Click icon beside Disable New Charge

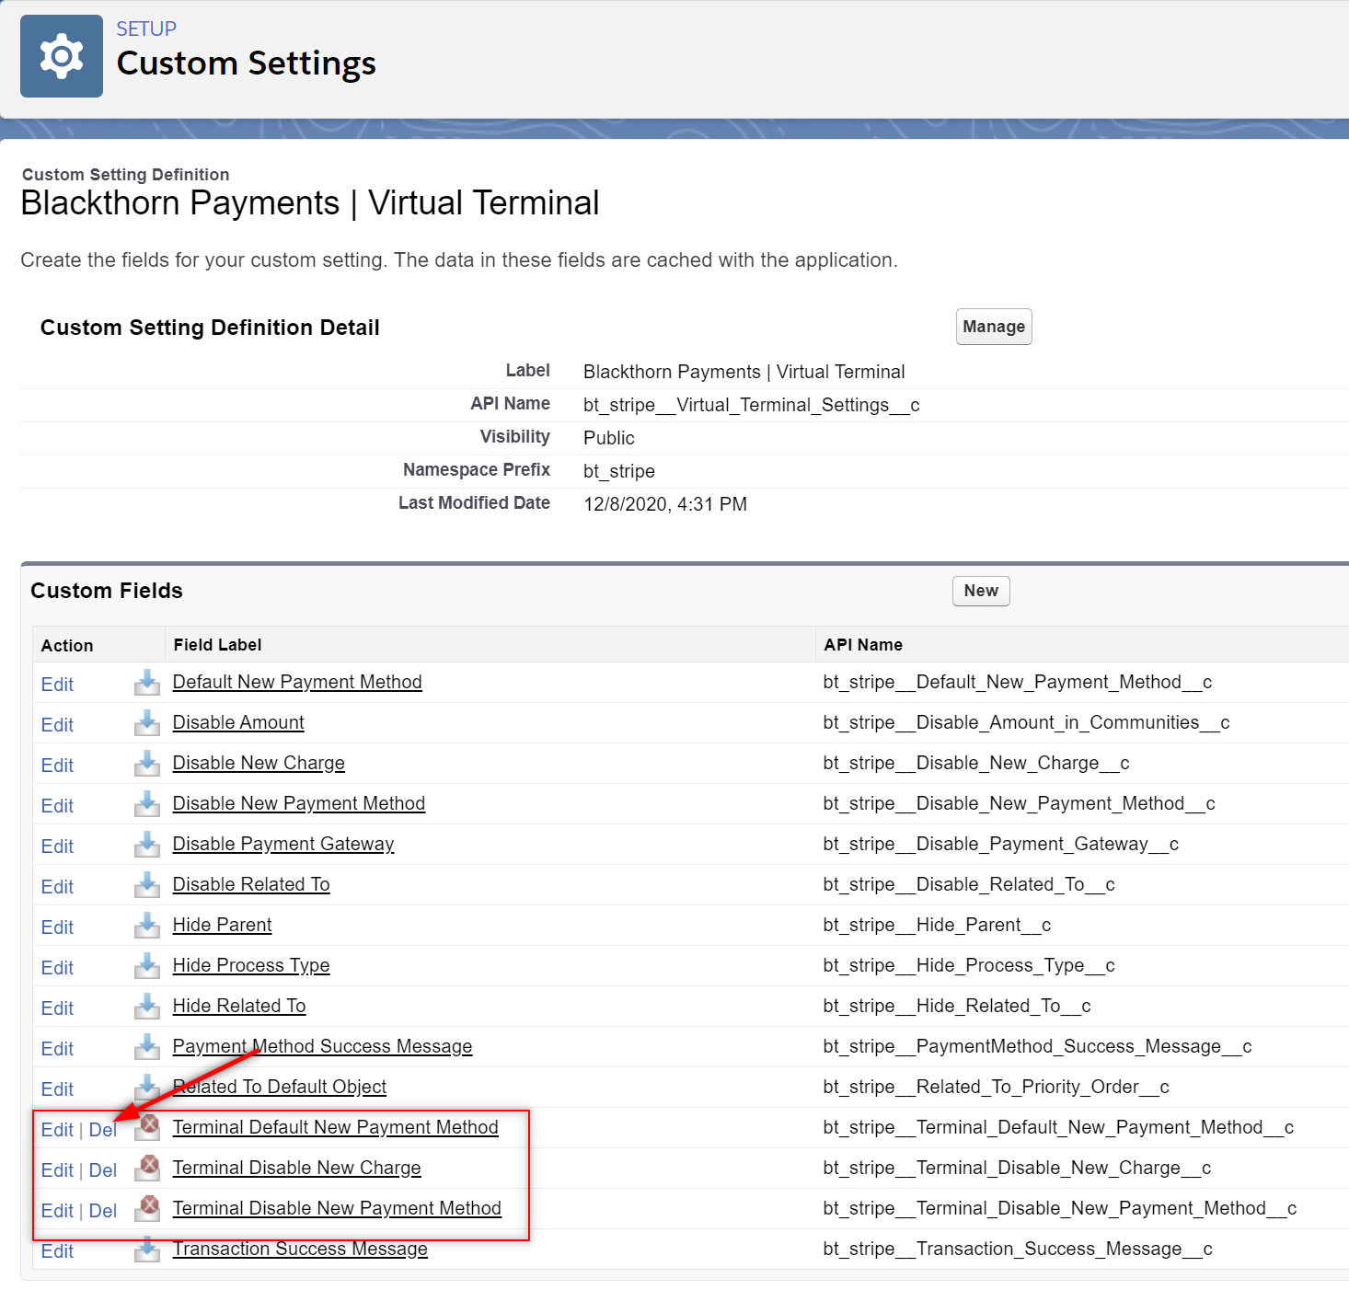click(147, 764)
